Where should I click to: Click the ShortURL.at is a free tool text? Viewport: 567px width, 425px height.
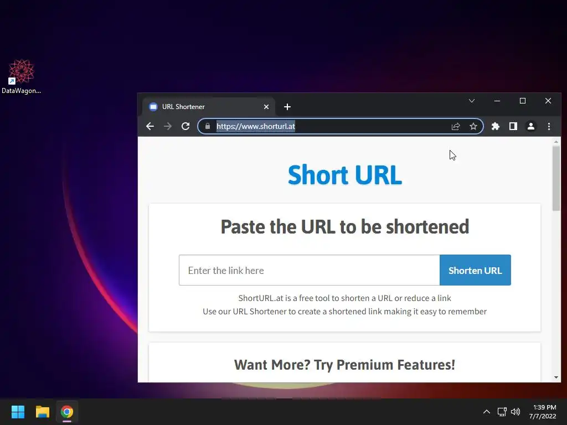pyautogui.click(x=344, y=298)
